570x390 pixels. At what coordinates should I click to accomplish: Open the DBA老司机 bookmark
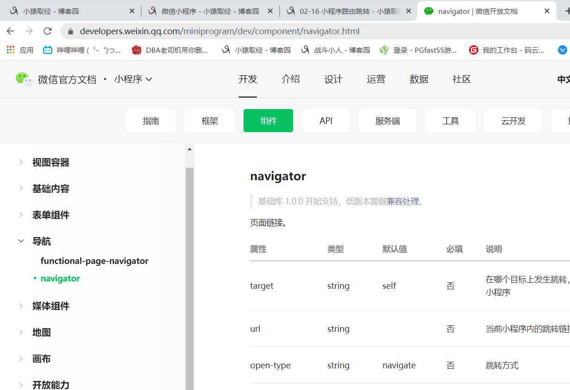[x=170, y=50]
